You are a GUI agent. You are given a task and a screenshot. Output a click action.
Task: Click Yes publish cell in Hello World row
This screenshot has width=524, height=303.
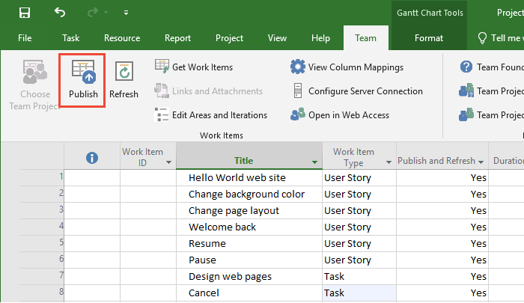(442, 178)
